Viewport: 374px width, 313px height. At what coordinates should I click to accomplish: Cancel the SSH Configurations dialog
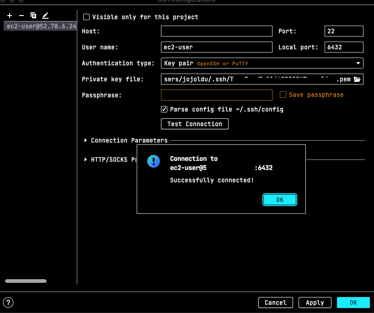[x=275, y=302]
